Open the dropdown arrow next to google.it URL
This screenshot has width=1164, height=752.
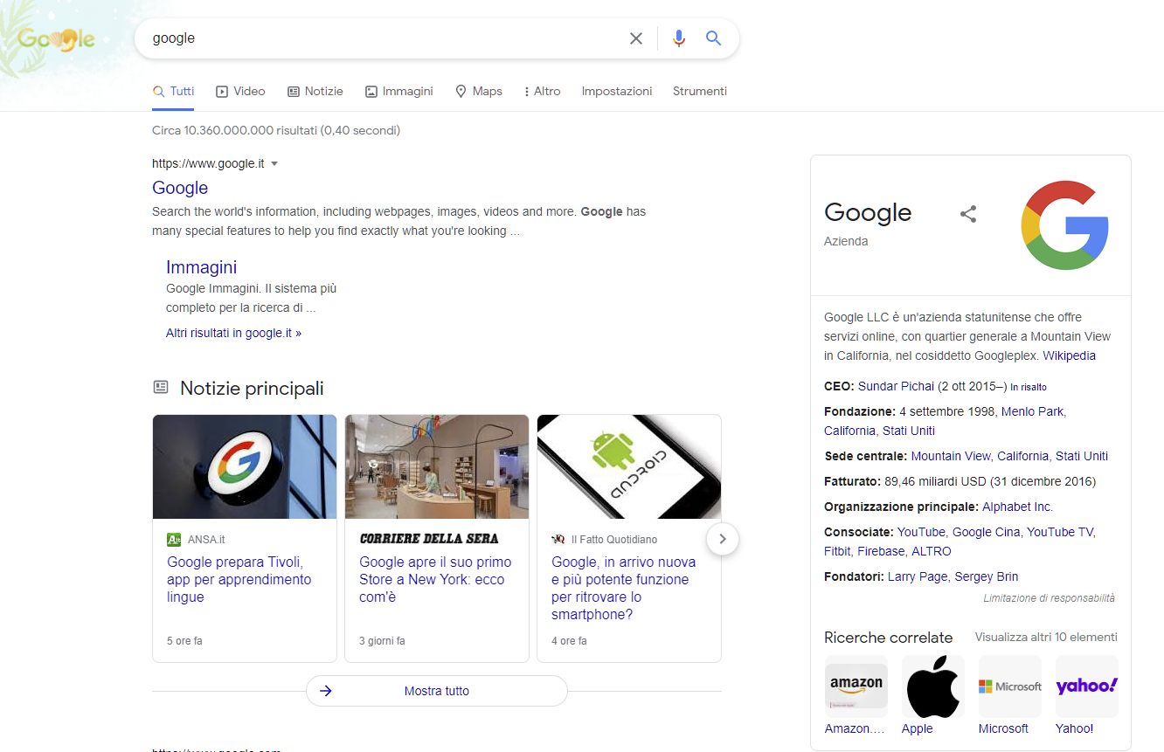pyautogui.click(x=274, y=163)
